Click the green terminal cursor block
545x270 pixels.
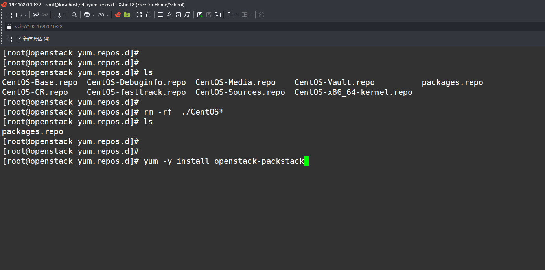(x=306, y=161)
